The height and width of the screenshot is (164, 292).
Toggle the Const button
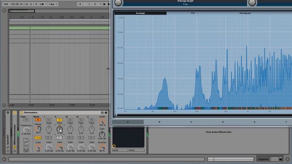38,138
